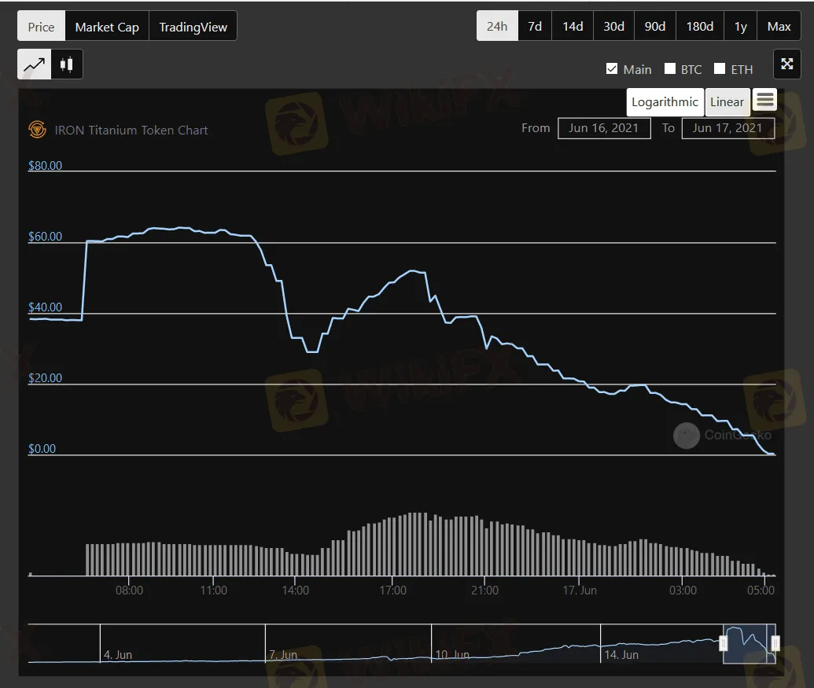Screen dimensions: 814x688
Task: Click the CoinGecko watermark logo
Action: (x=687, y=436)
